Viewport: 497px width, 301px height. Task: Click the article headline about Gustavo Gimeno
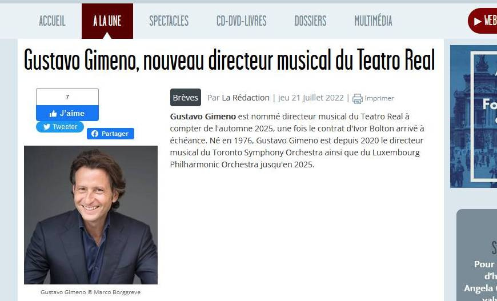(x=229, y=59)
